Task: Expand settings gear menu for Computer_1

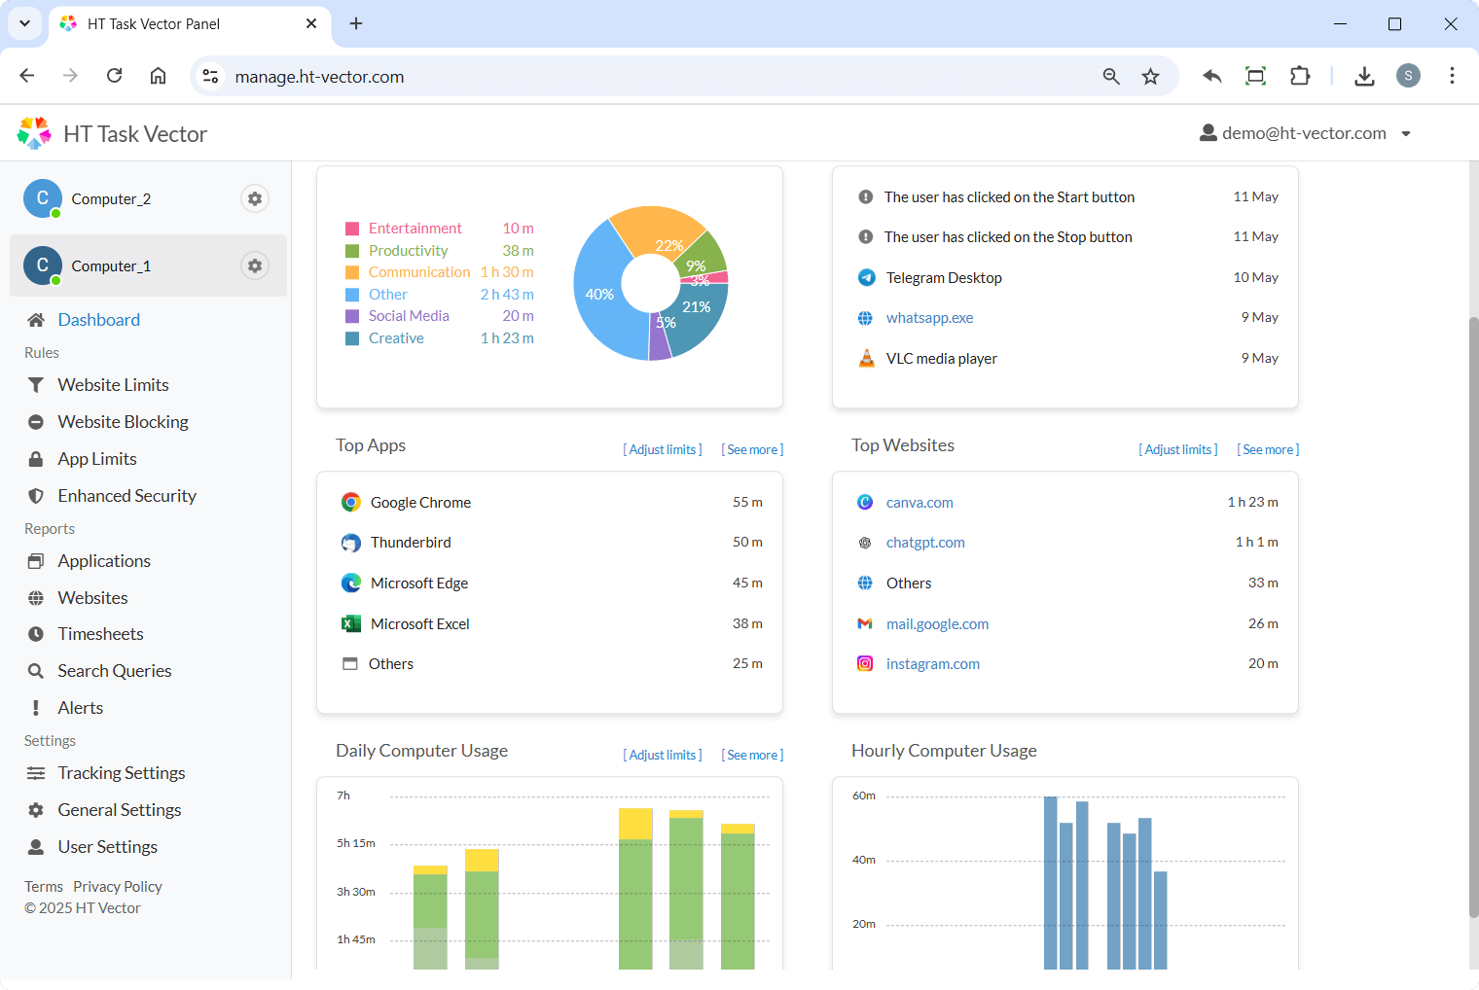Action: pos(254,265)
